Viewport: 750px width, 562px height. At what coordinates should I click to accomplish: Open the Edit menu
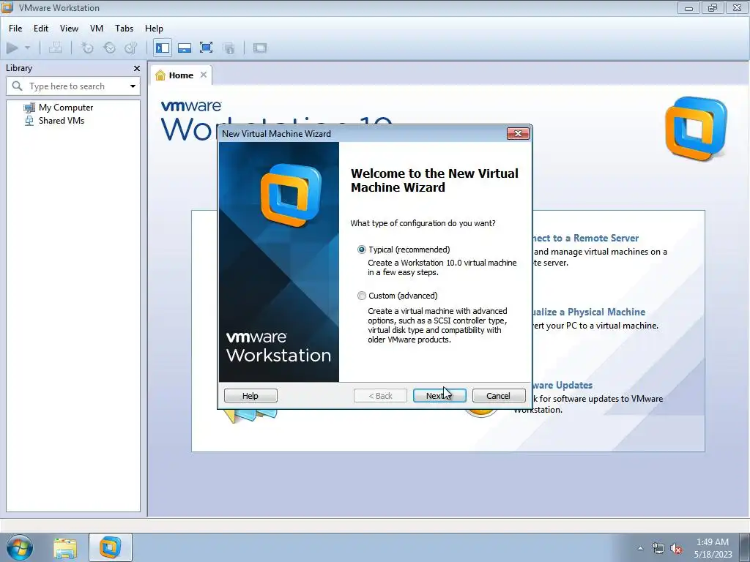pyautogui.click(x=41, y=29)
